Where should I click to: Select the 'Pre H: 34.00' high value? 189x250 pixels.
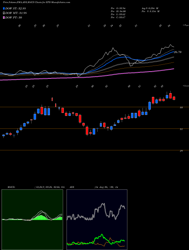point(118,11)
